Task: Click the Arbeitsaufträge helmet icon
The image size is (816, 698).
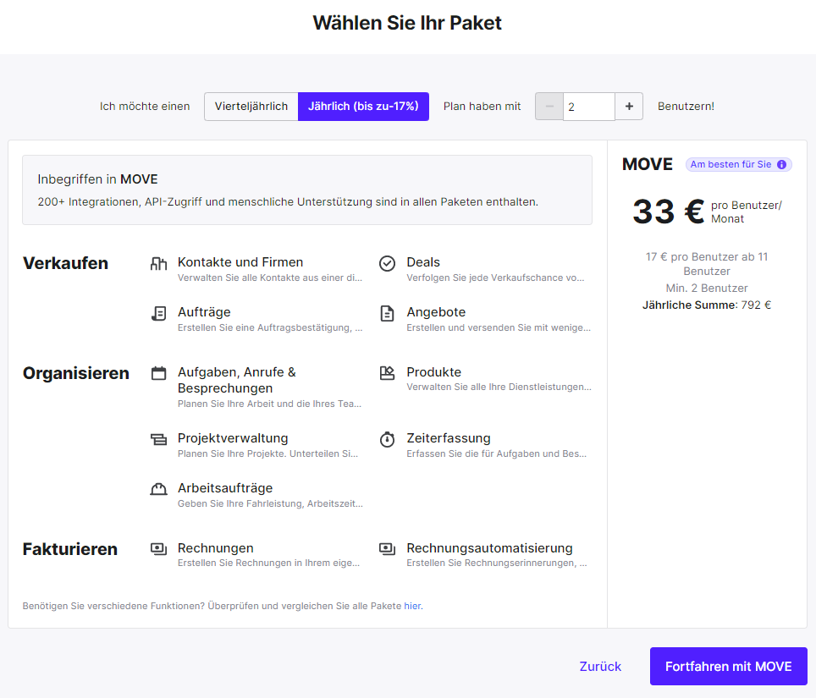Action: (x=159, y=489)
